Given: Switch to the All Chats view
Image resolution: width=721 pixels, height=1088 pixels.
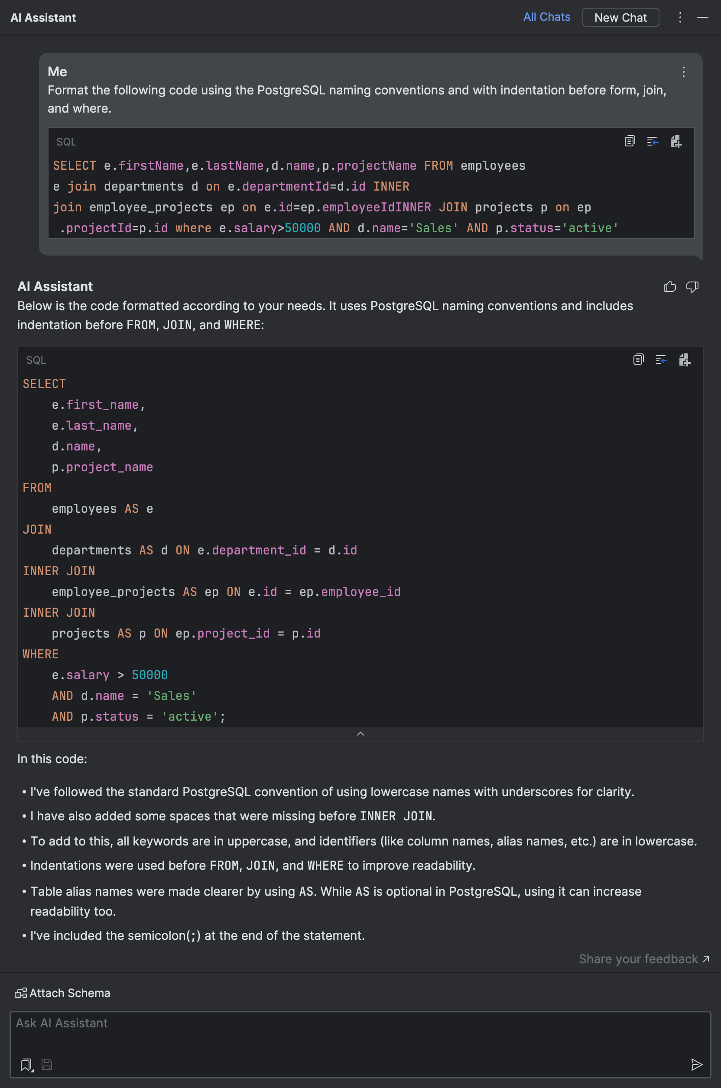Looking at the screenshot, I should point(546,17).
